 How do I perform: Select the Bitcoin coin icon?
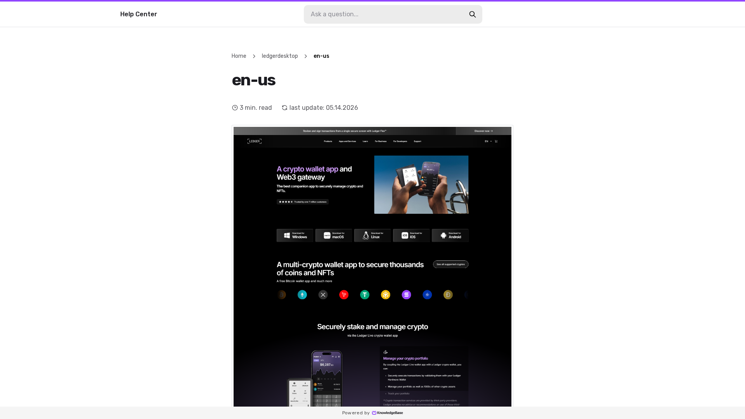281,295
